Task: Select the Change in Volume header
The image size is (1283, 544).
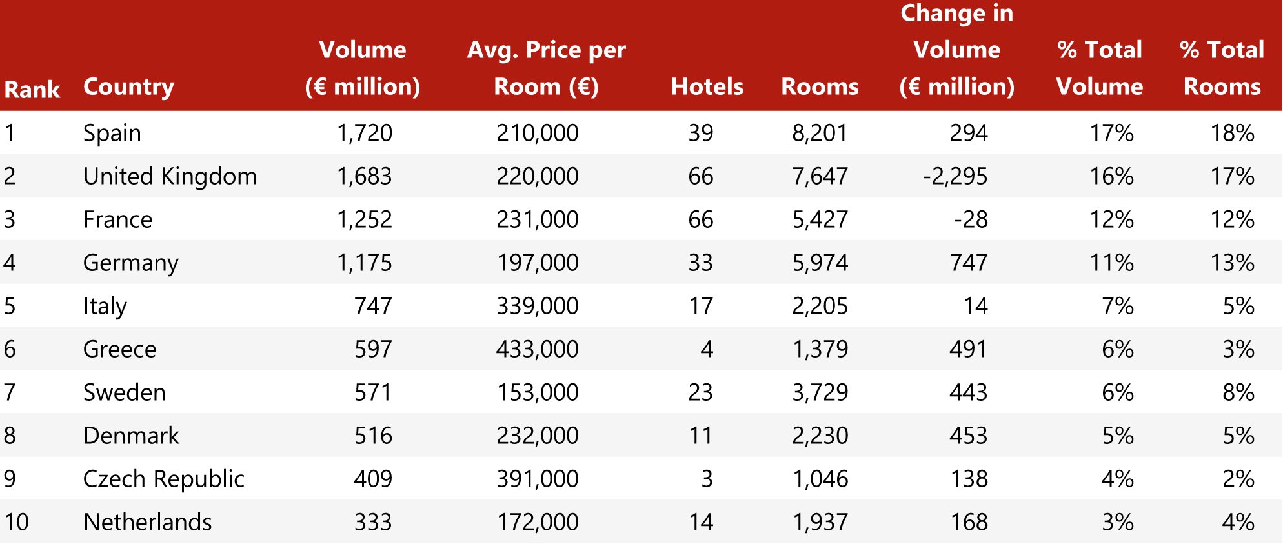Action: point(956,50)
